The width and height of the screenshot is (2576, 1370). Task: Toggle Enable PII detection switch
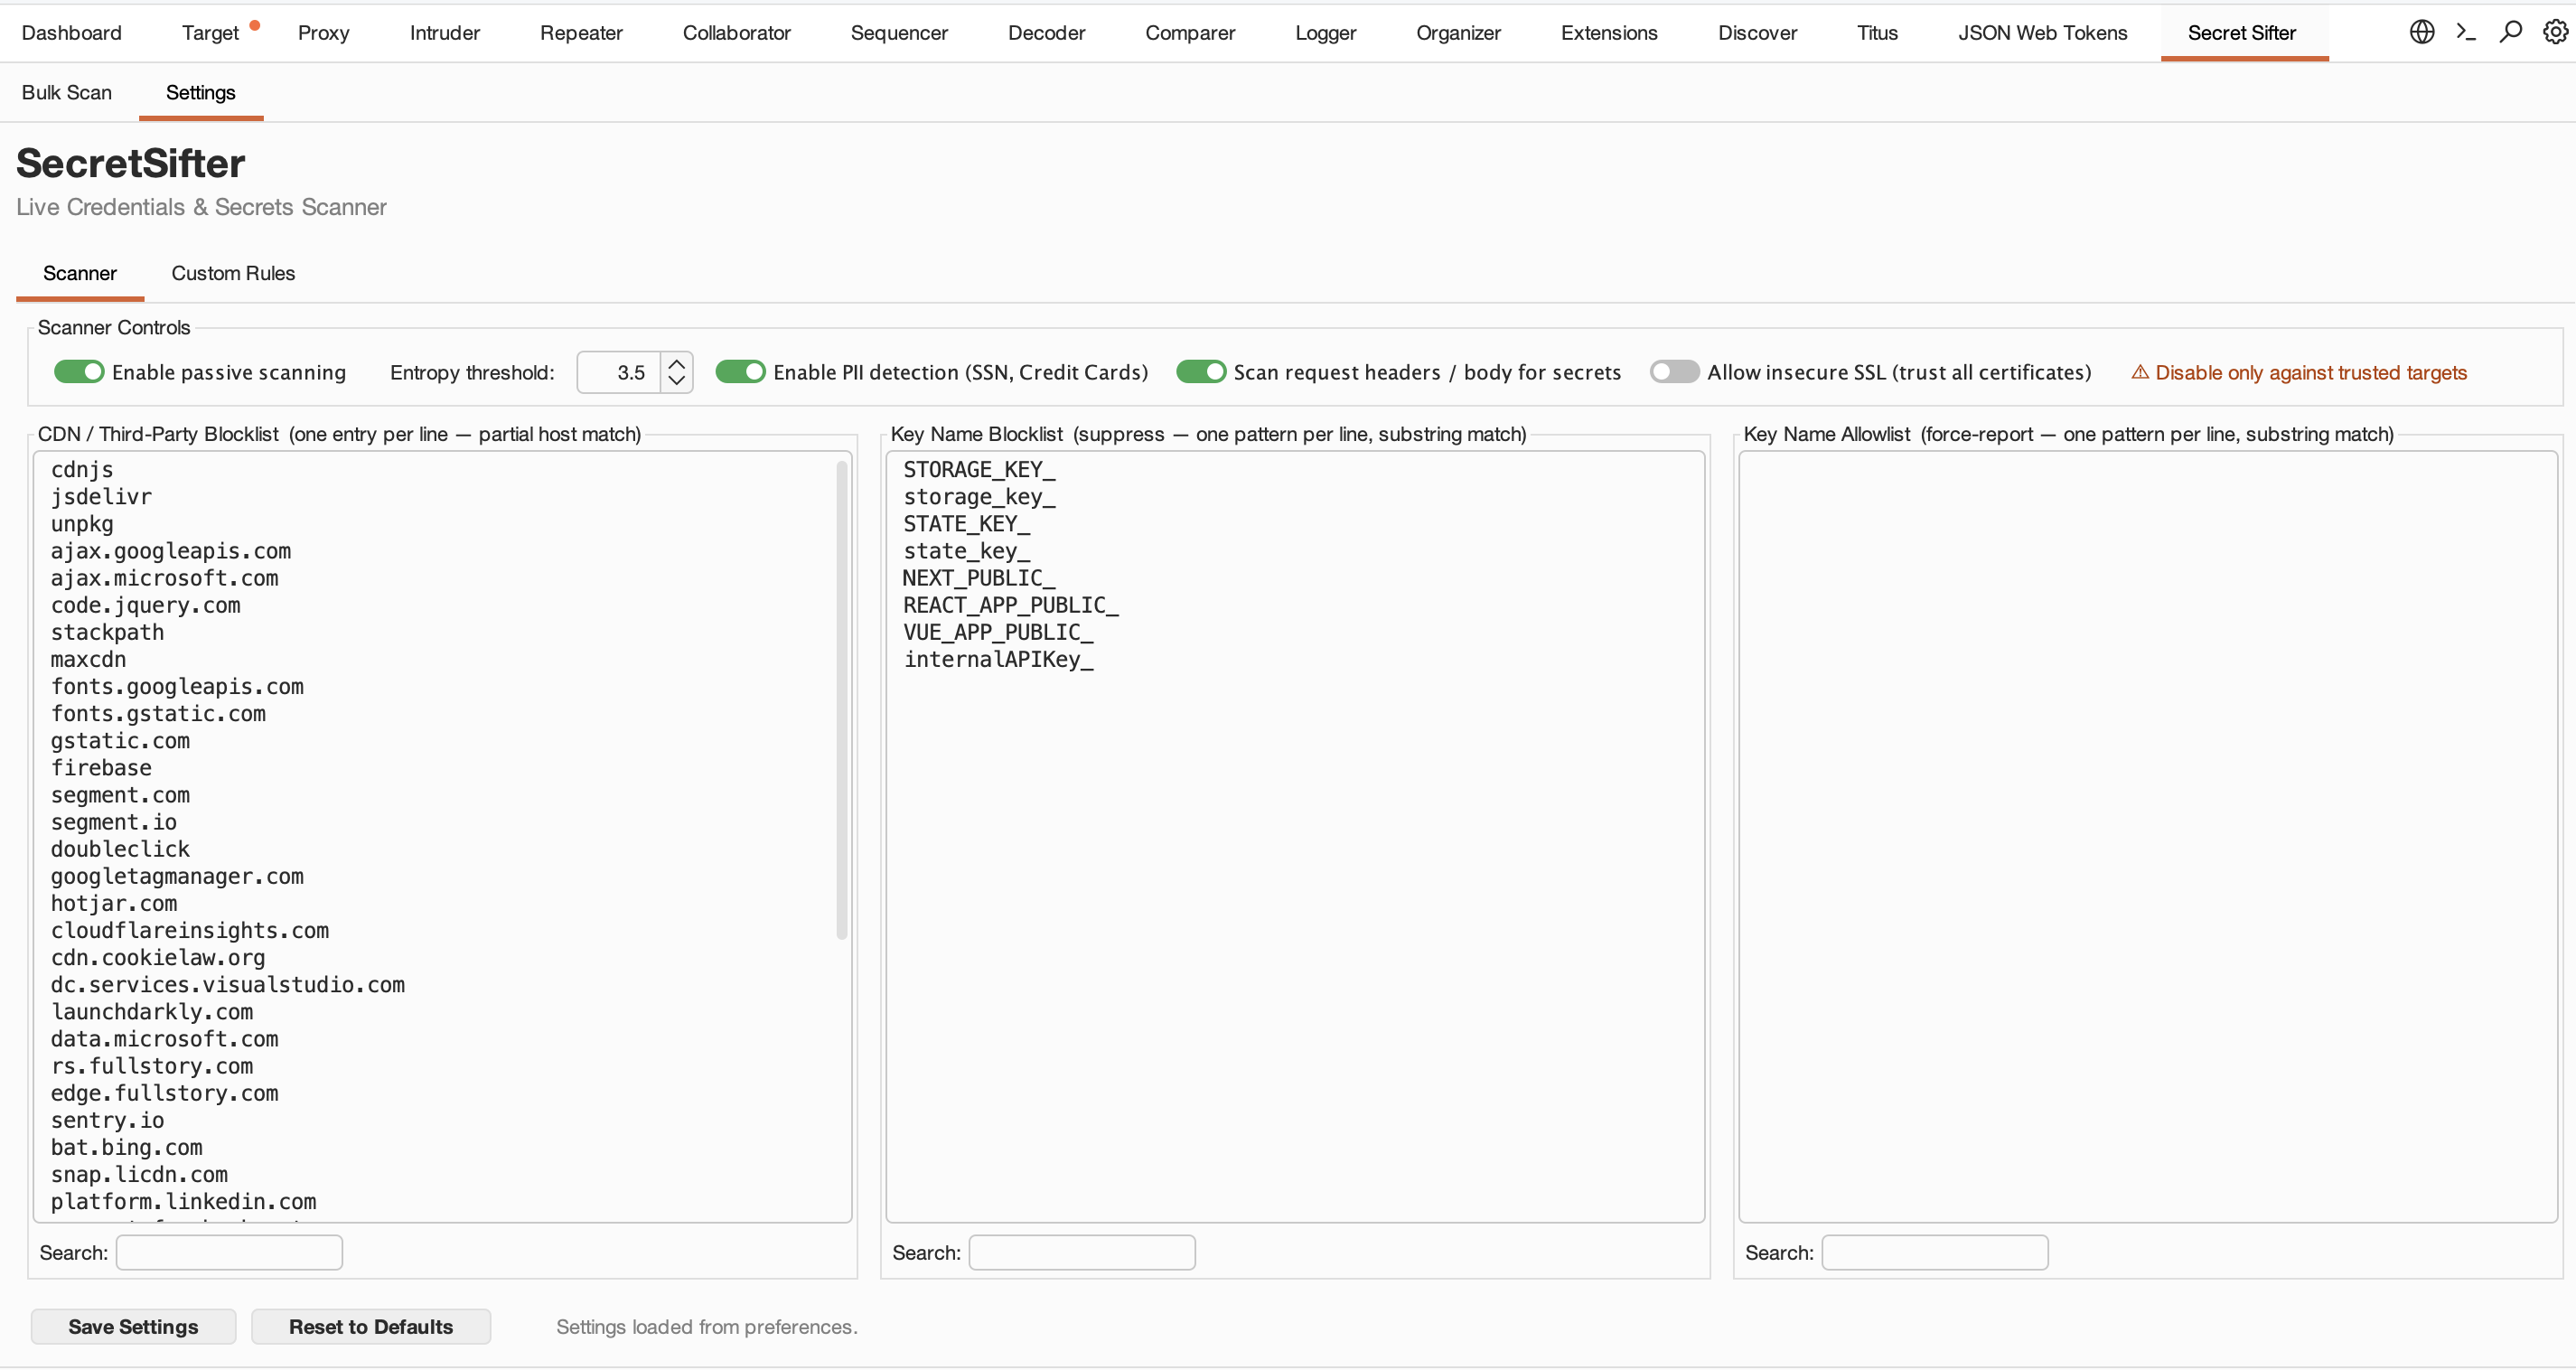741,372
